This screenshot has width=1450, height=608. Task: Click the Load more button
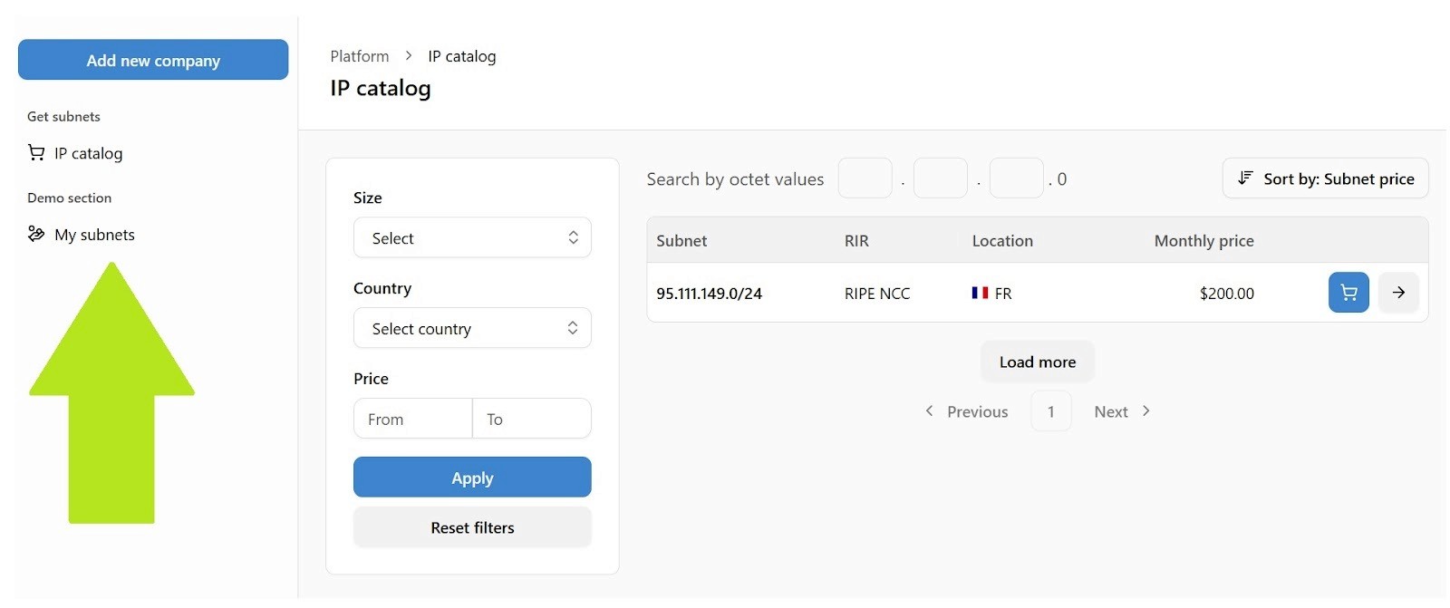[1037, 362]
